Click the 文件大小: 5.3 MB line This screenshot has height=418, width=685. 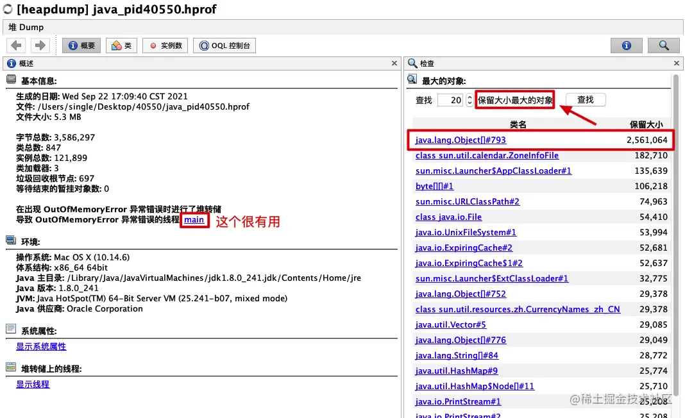click(49, 117)
